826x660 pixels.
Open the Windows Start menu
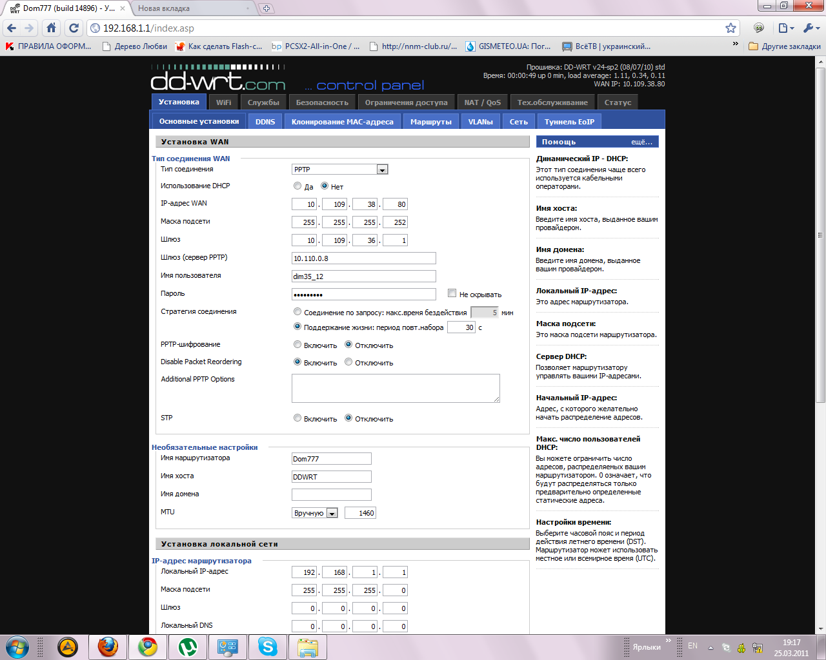click(x=17, y=646)
